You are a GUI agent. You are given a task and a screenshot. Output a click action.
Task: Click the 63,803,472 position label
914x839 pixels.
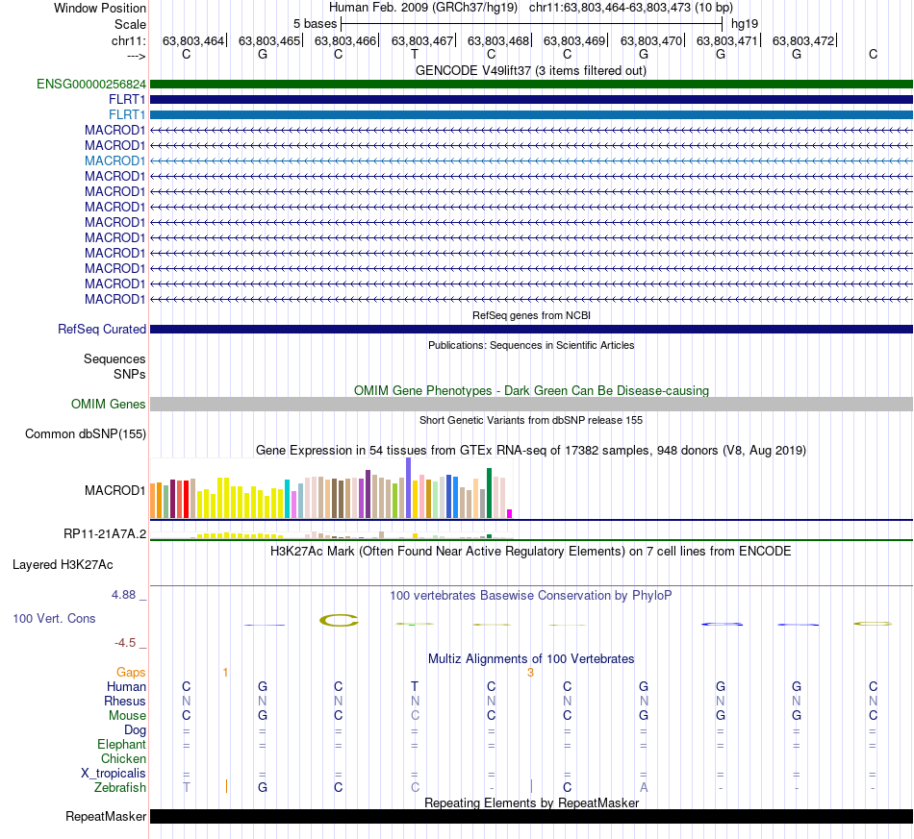[x=803, y=40]
